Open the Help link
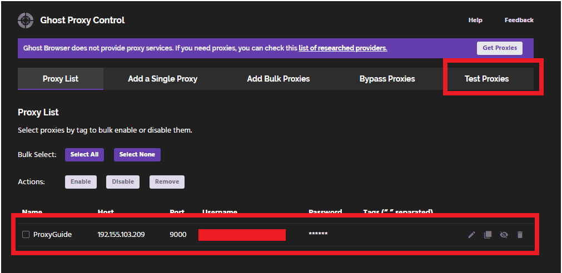 pyautogui.click(x=475, y=20)
